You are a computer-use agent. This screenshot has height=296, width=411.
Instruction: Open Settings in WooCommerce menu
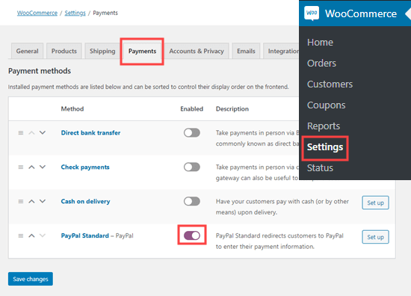(325, 147)
